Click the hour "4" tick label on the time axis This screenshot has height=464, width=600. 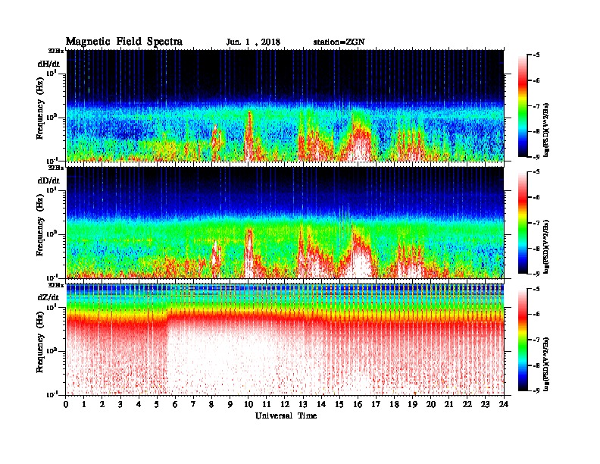(x=139, y=404)
